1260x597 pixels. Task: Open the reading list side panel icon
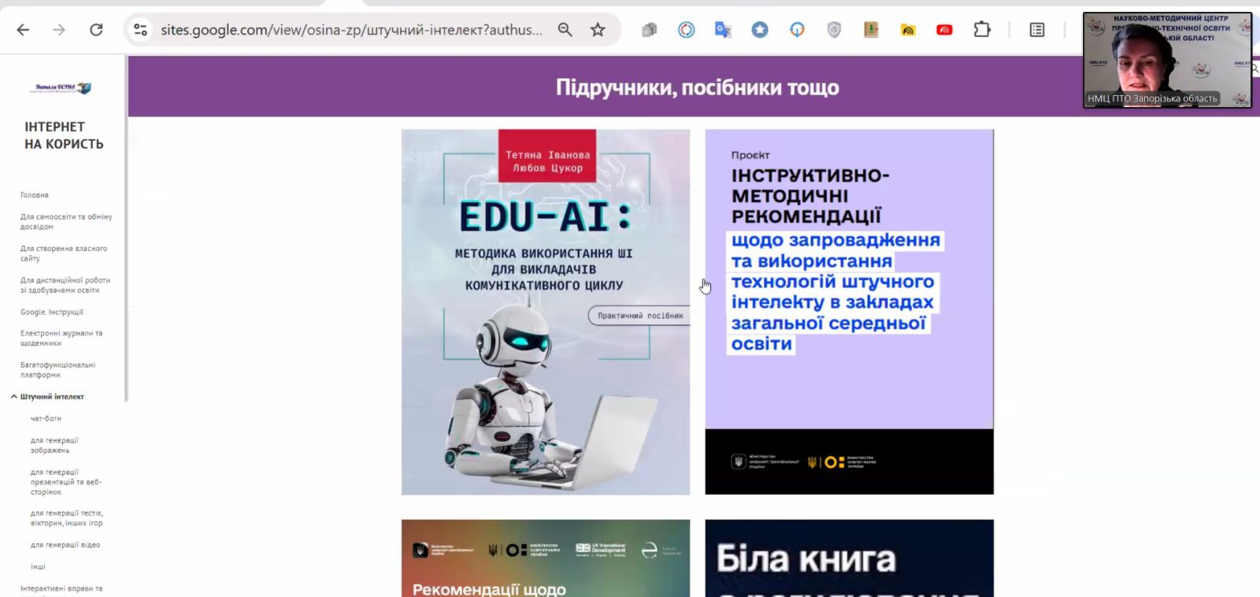point(1037,30)
